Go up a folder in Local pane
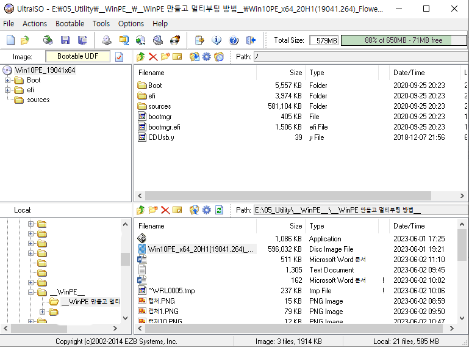 (x=141, y=210)
